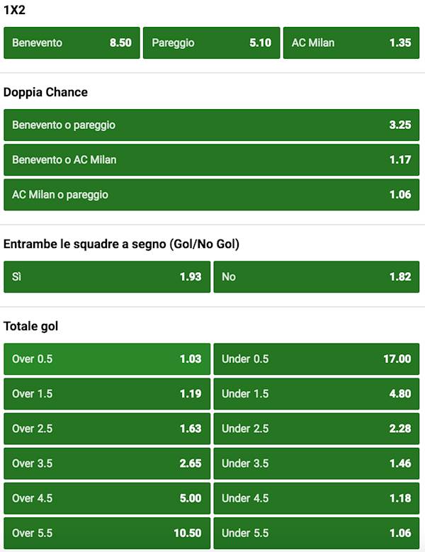The image size is (425, 552).
Task: Choose Benevento o pareggio double chance
Action: [x=212, y=125]
